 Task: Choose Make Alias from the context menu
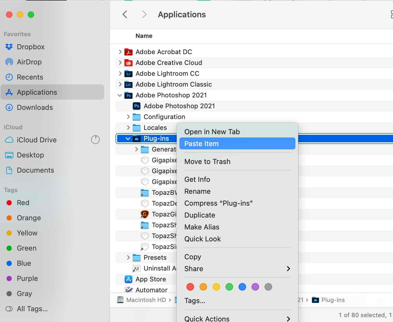click(x=237, y=227)
